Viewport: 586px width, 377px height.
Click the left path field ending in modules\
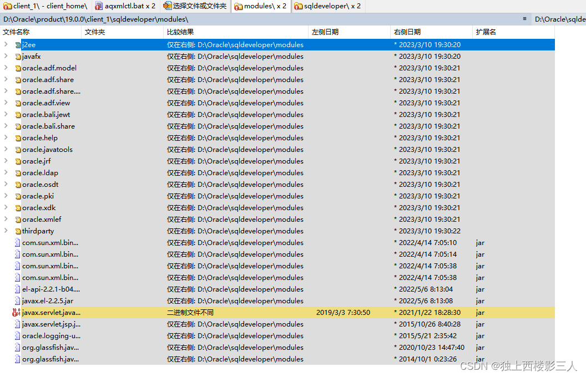260,19
